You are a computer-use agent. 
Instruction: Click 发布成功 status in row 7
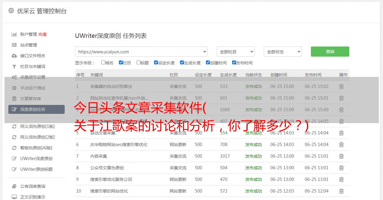254,156
